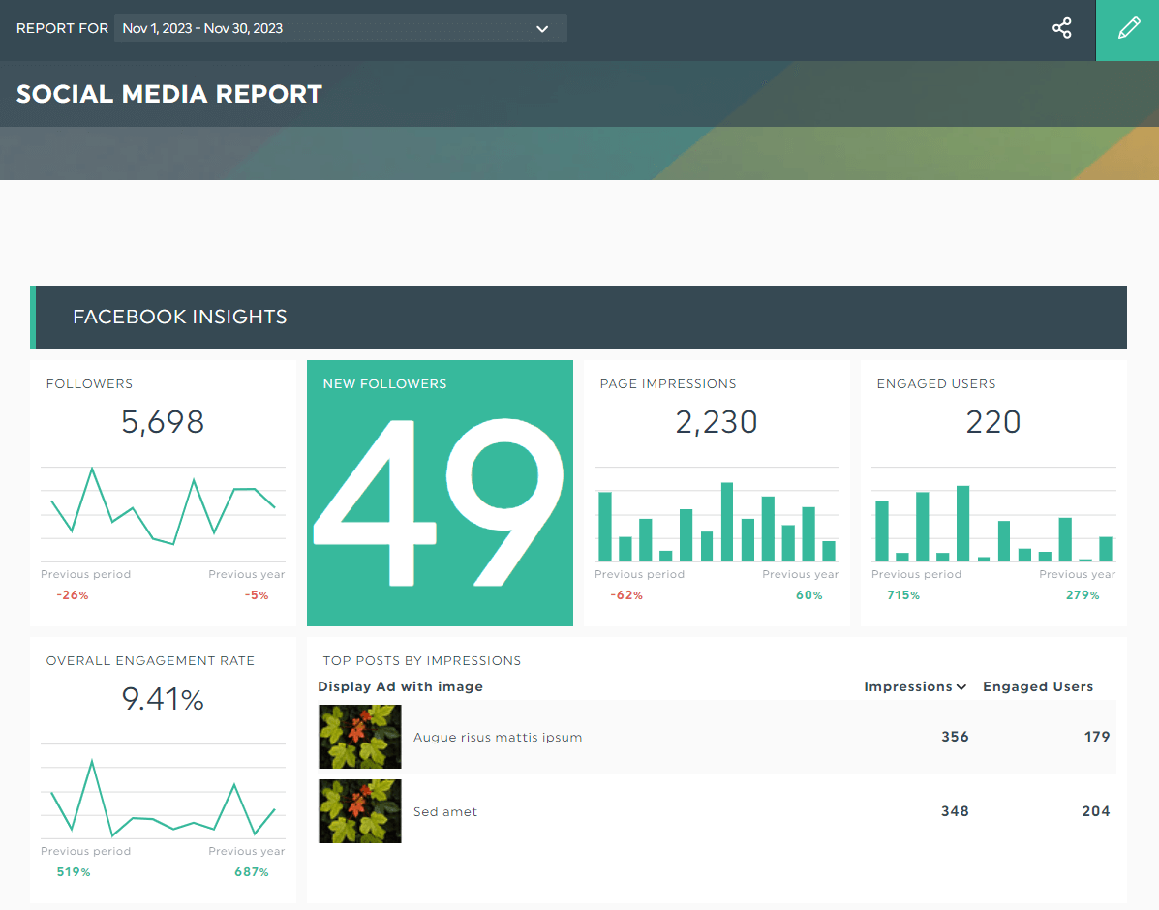Open the Augue risus mattis ipsum post thumbnail

(x=359, y=737)
